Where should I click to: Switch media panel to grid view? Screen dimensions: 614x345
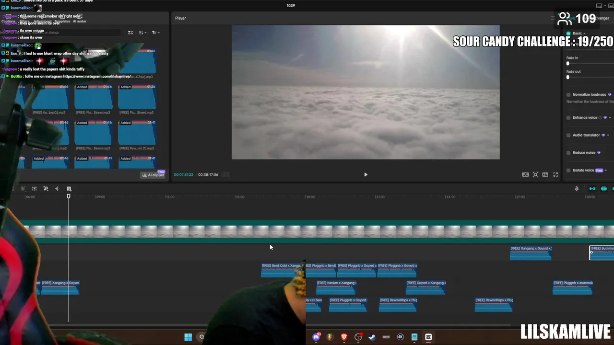pos(130,33)
